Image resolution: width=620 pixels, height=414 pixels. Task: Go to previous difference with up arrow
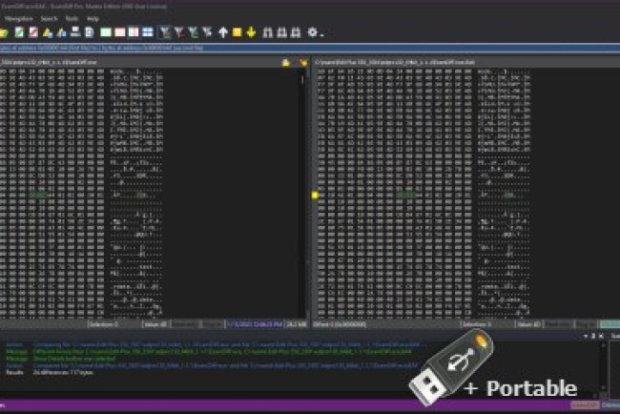click(223, 32)
